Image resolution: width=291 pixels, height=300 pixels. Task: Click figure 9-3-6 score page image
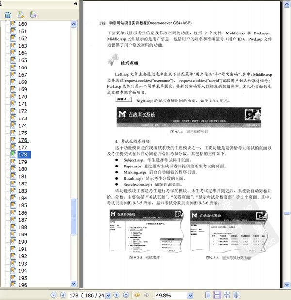(228, 231)
